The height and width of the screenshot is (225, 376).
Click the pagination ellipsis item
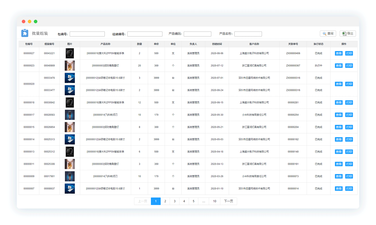click(x=204, y=201)
